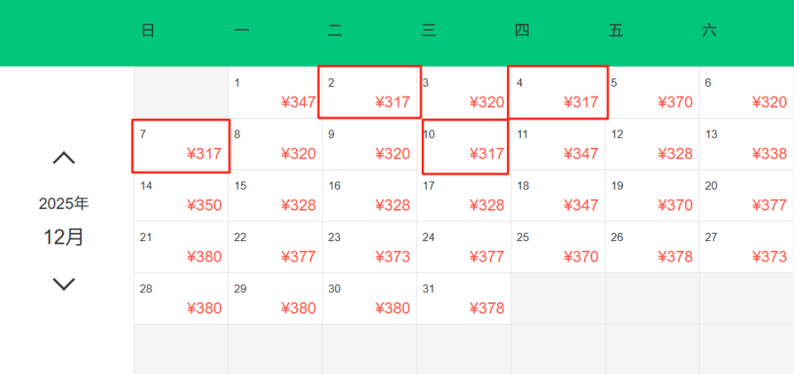Click December 5 priced ¥370
Image resolution: width=794 pixels, height=374 pixels.
653,92
